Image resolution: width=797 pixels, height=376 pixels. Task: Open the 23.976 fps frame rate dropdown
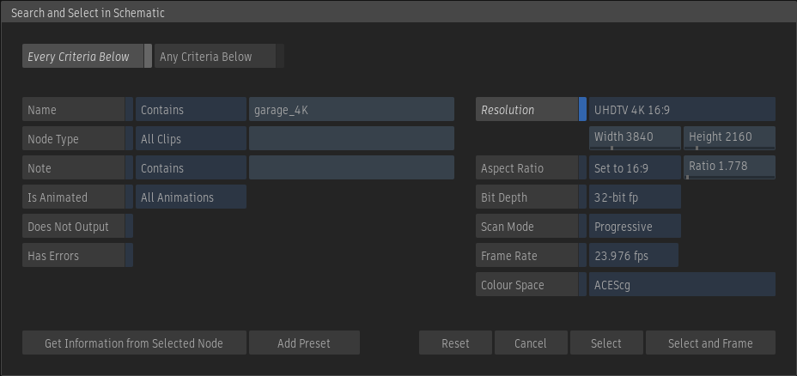click(633, 256)
